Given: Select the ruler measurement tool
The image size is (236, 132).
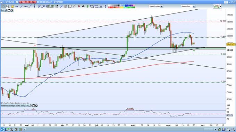Looking at the screenshot, I should pyautogui.click(x=74, y=7).
